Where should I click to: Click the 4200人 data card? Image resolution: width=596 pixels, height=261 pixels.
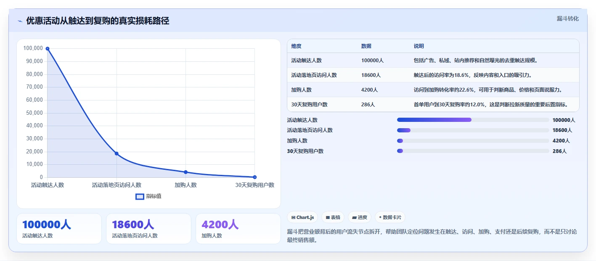238,229
